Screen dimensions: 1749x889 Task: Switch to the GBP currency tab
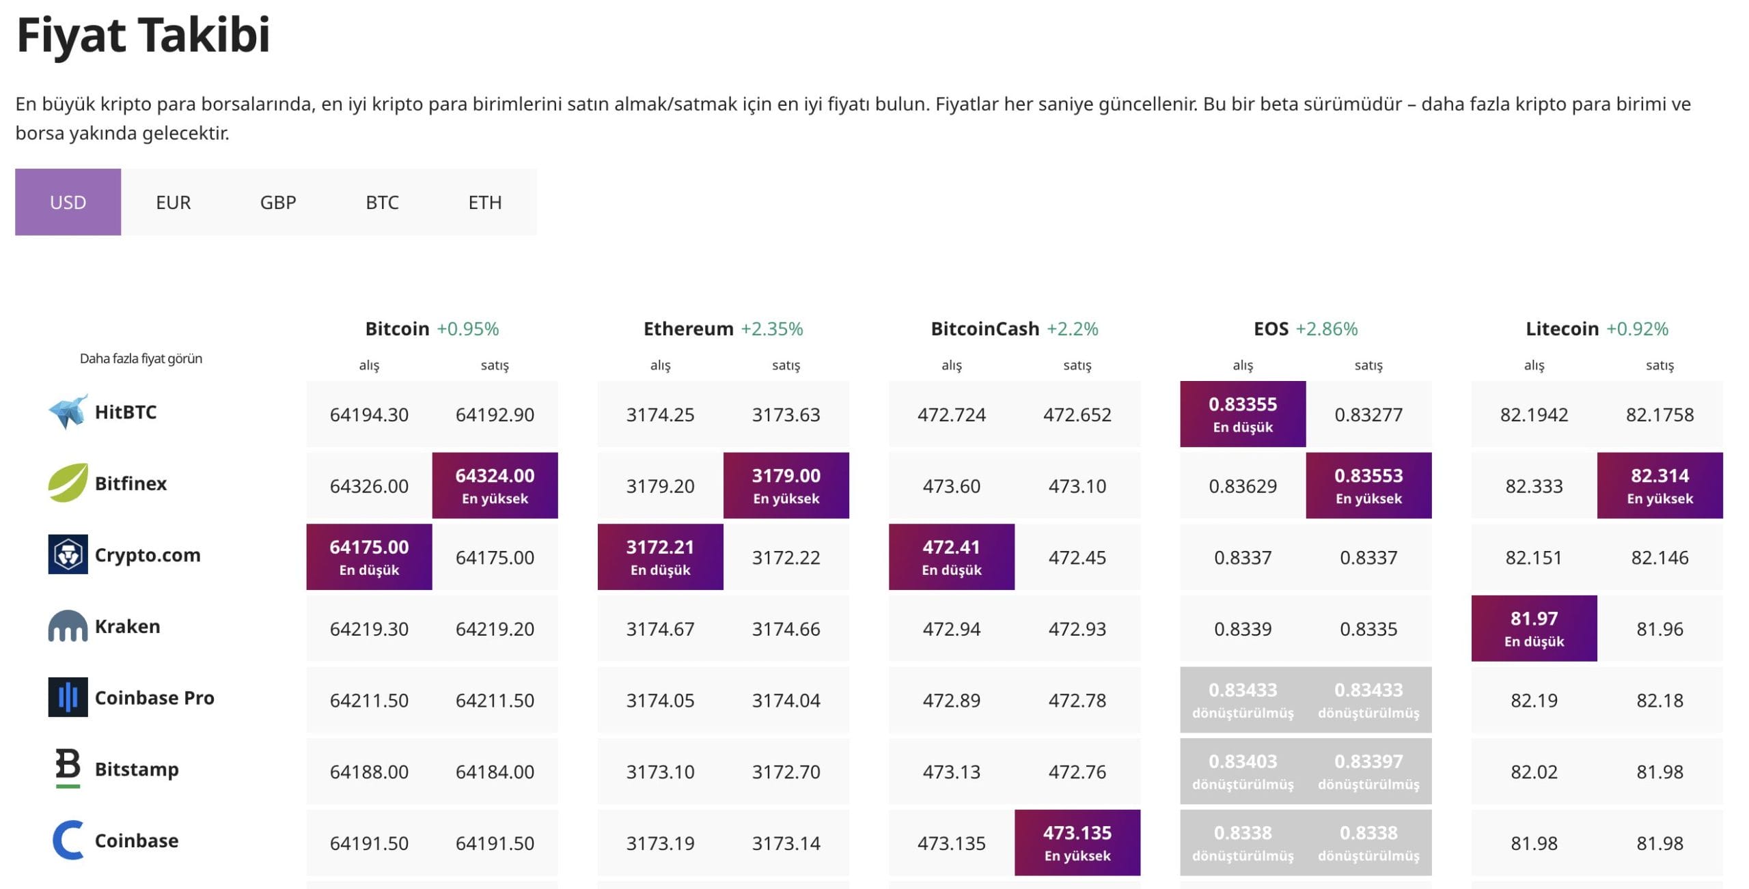(x=278, y=202)
